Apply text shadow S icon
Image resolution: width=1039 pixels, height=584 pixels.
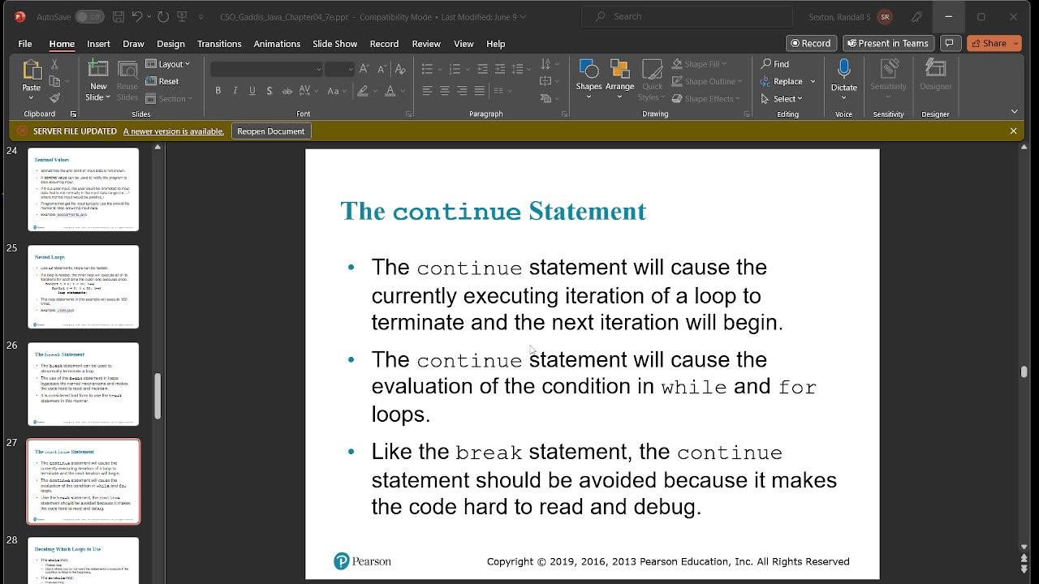point(269,91)
